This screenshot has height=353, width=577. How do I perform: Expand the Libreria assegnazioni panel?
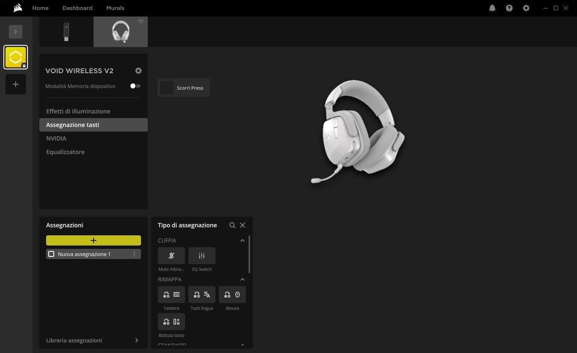136,340
